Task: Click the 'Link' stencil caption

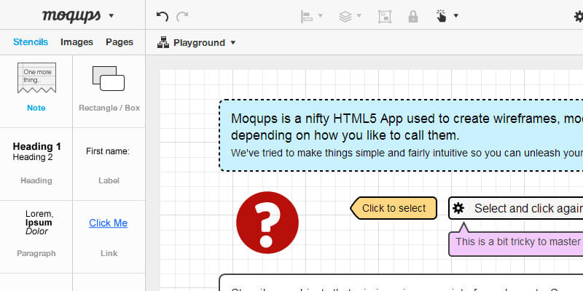Action: 109,253
